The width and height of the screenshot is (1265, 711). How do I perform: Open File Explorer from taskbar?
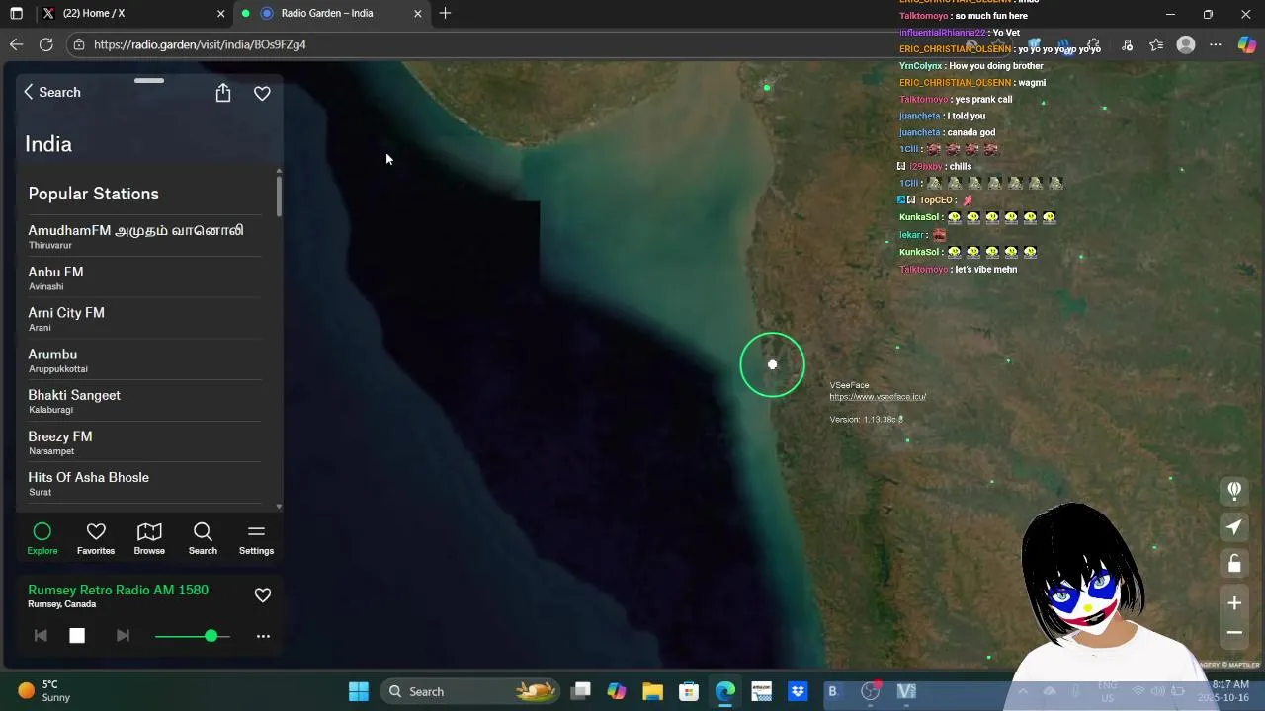(x=652, y=691)
